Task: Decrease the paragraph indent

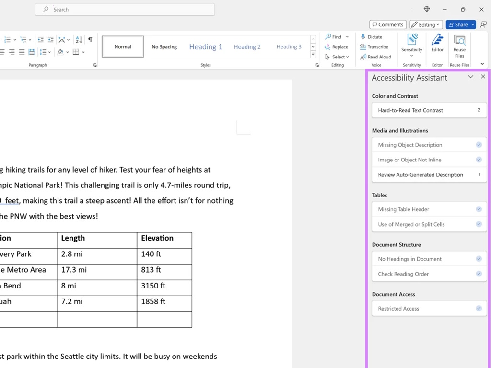Action: [40, 40]
